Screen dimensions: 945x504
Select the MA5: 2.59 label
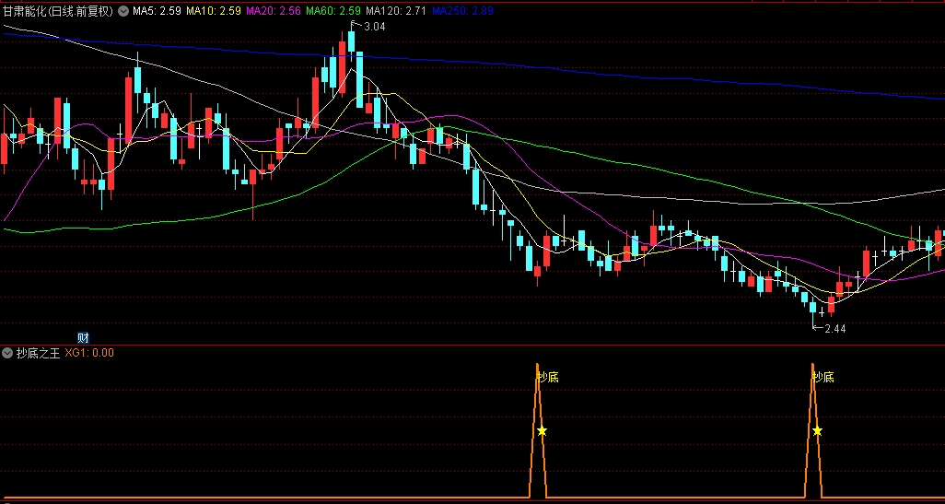pos(157,10)
